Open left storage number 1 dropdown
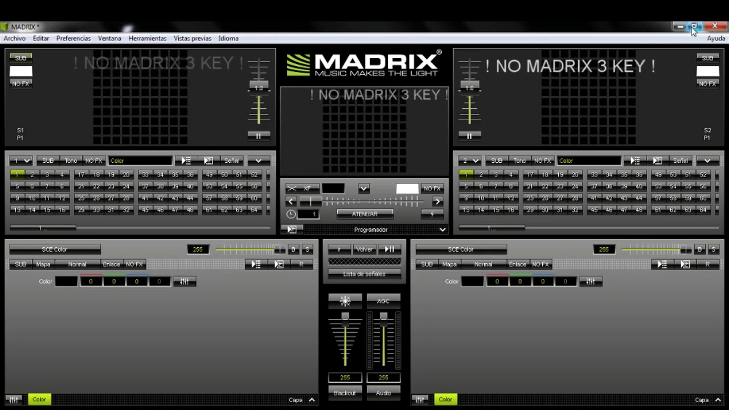Screen dimensions: 729x410 (21, 161)
